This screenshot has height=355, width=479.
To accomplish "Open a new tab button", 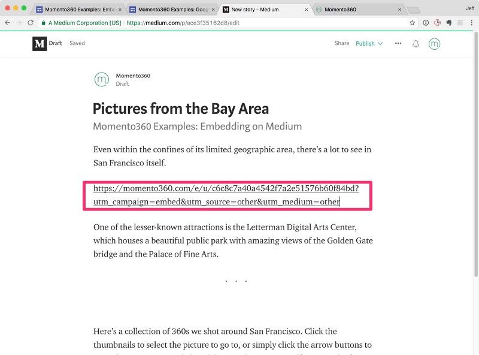I will tap(414, 10).
